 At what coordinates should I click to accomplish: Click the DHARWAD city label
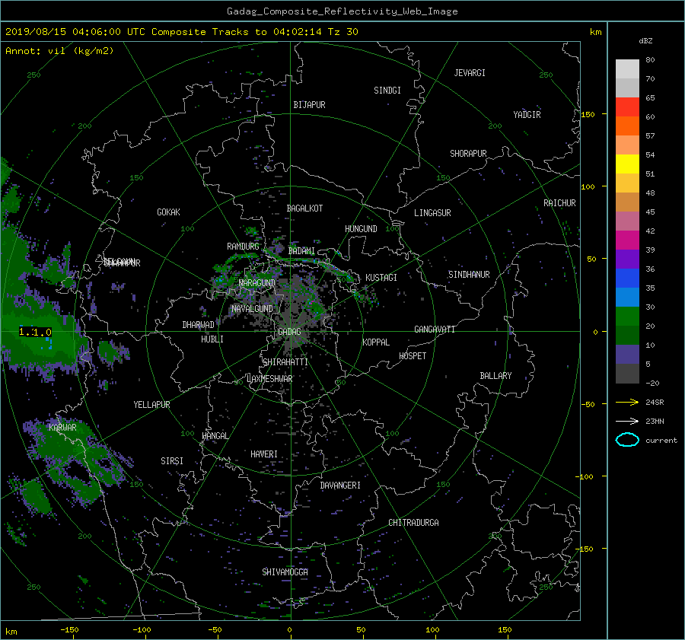coord(199,325)
